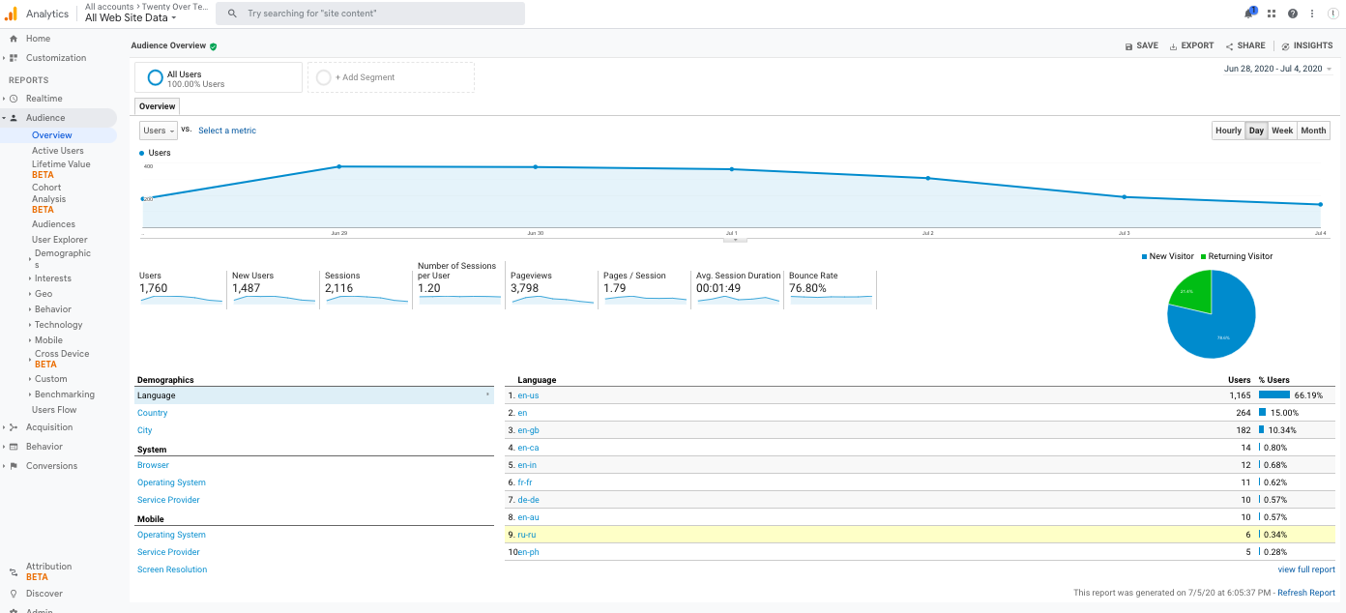Click the view full report link
Screen dimensions: 1346x613
[x=1305, y=569]
